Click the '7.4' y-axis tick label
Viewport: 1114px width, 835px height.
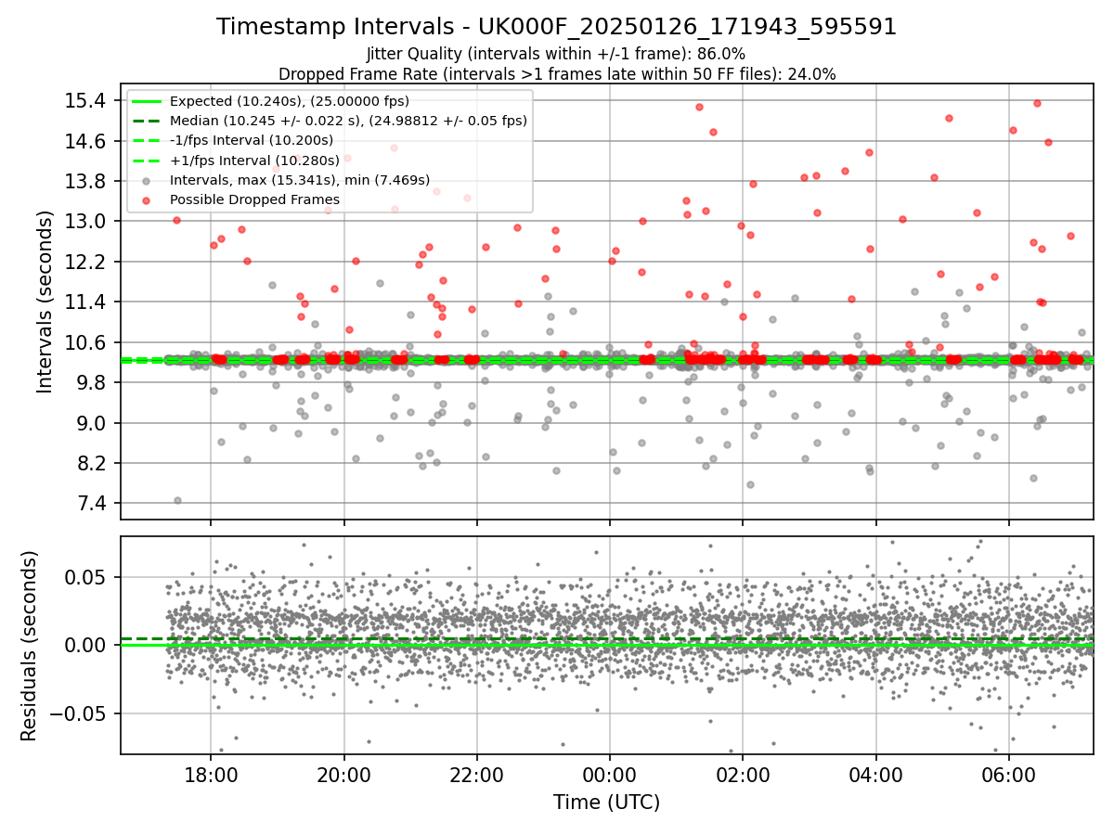point(92,504)
